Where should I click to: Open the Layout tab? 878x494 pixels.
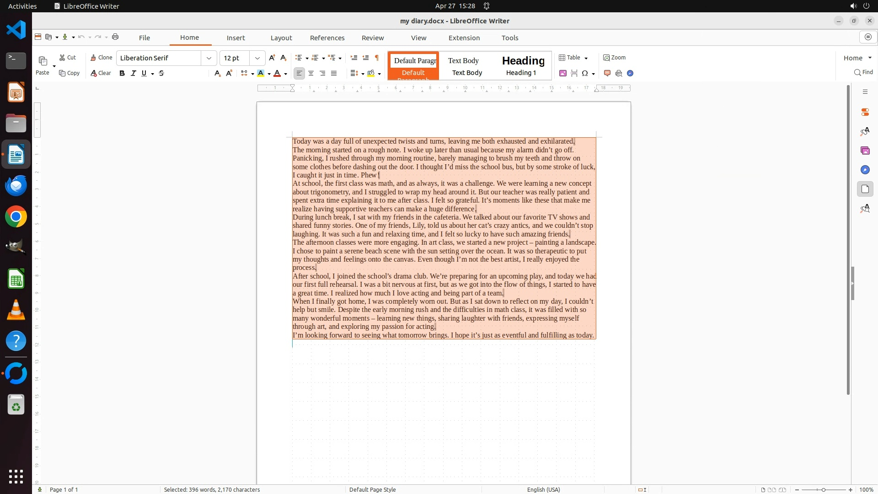(x=281, y=38)
